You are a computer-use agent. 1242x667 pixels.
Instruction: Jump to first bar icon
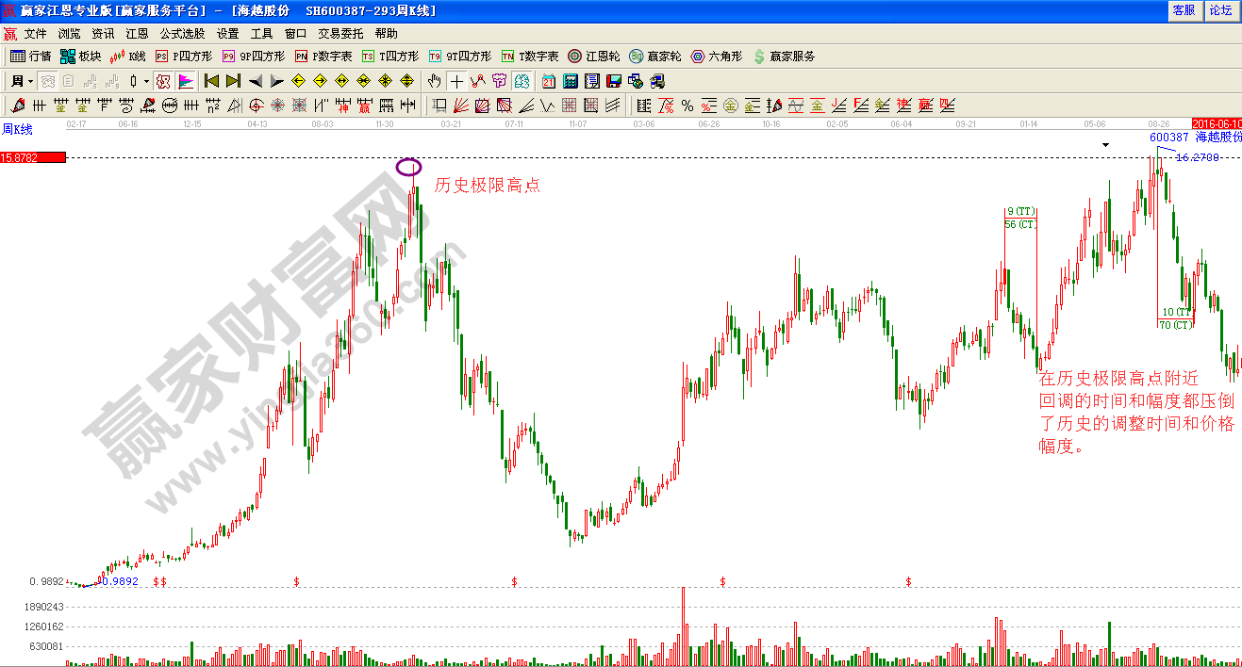point(212,81)
